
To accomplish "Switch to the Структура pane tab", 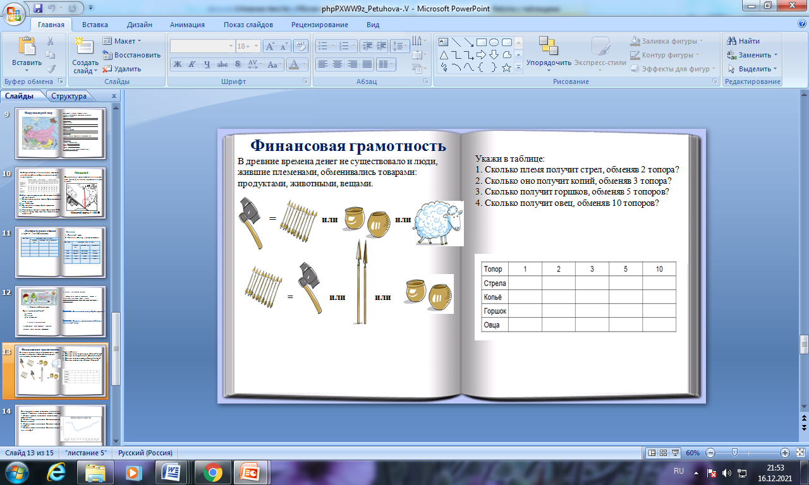I will tap(69, 96).
